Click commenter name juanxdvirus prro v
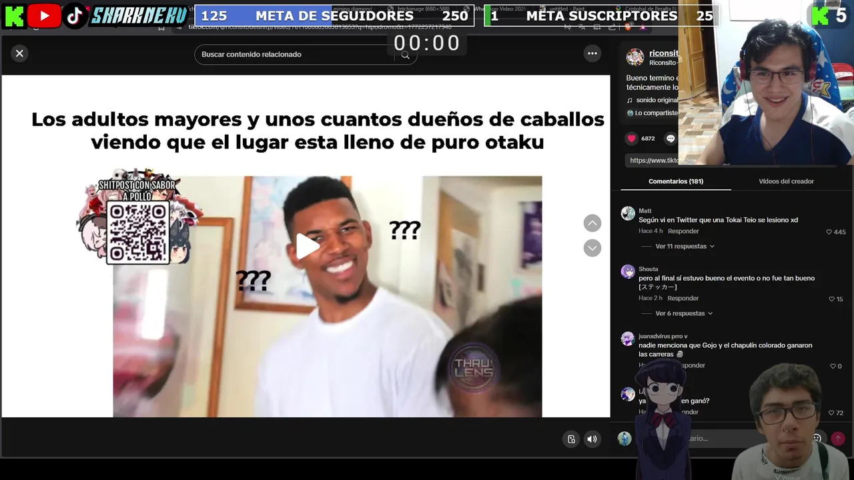 (663, 337)
